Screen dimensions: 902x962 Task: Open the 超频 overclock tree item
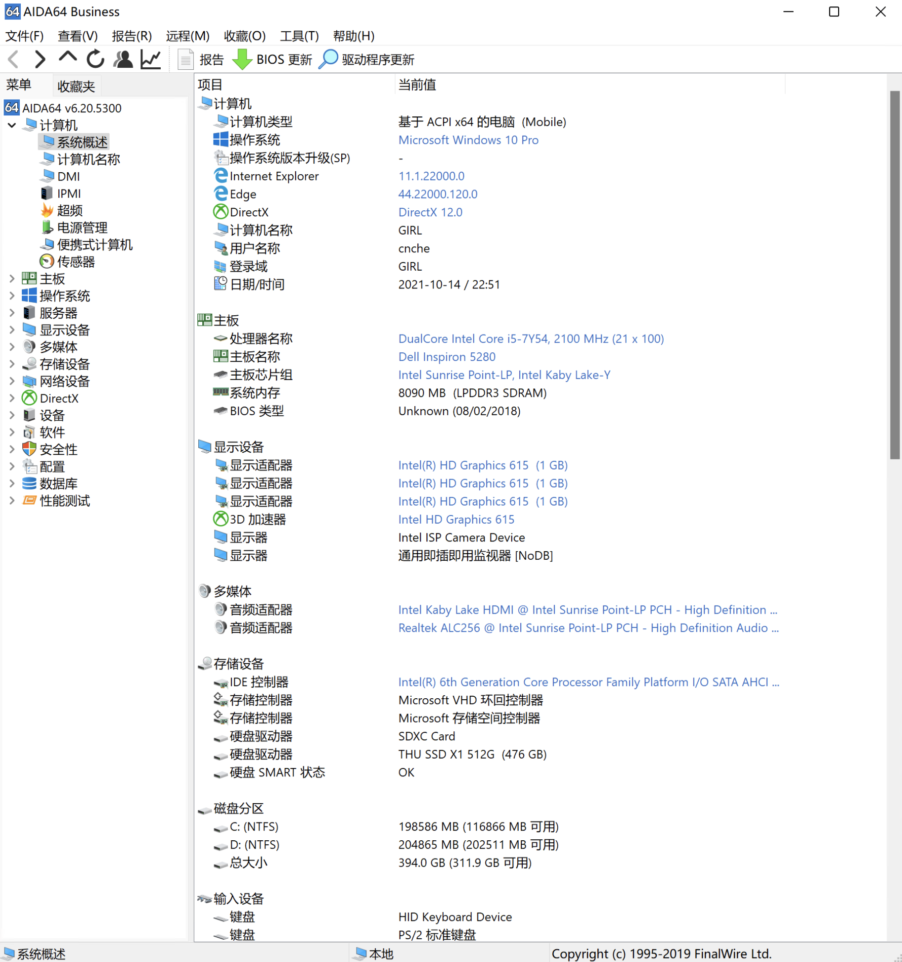point(70,211)
